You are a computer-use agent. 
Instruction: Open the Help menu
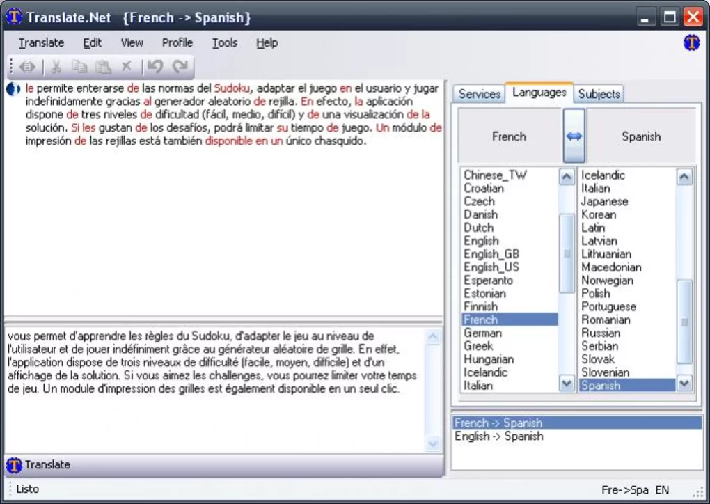pyautogui.click(x=267, y=42)
